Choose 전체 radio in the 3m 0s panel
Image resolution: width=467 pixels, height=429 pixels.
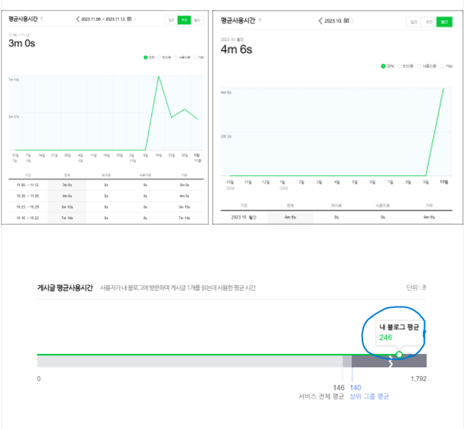coord(146,57)
